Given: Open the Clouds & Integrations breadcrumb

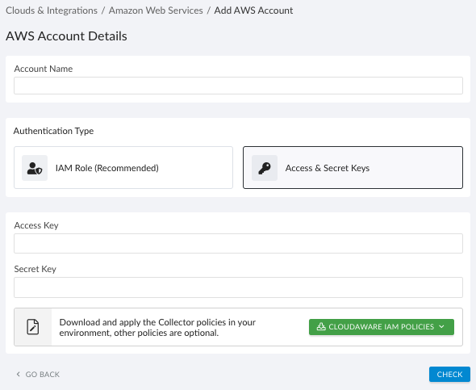Looking at the screenshot, I should coord(52,10).
